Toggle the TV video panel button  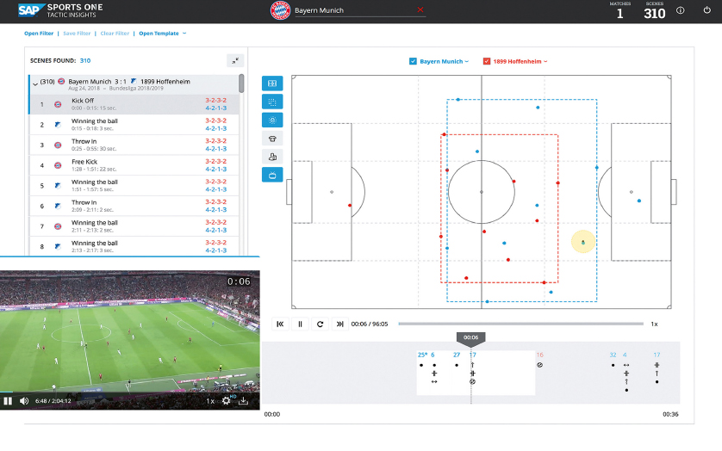pyautogui.click(x=272, y=175)
